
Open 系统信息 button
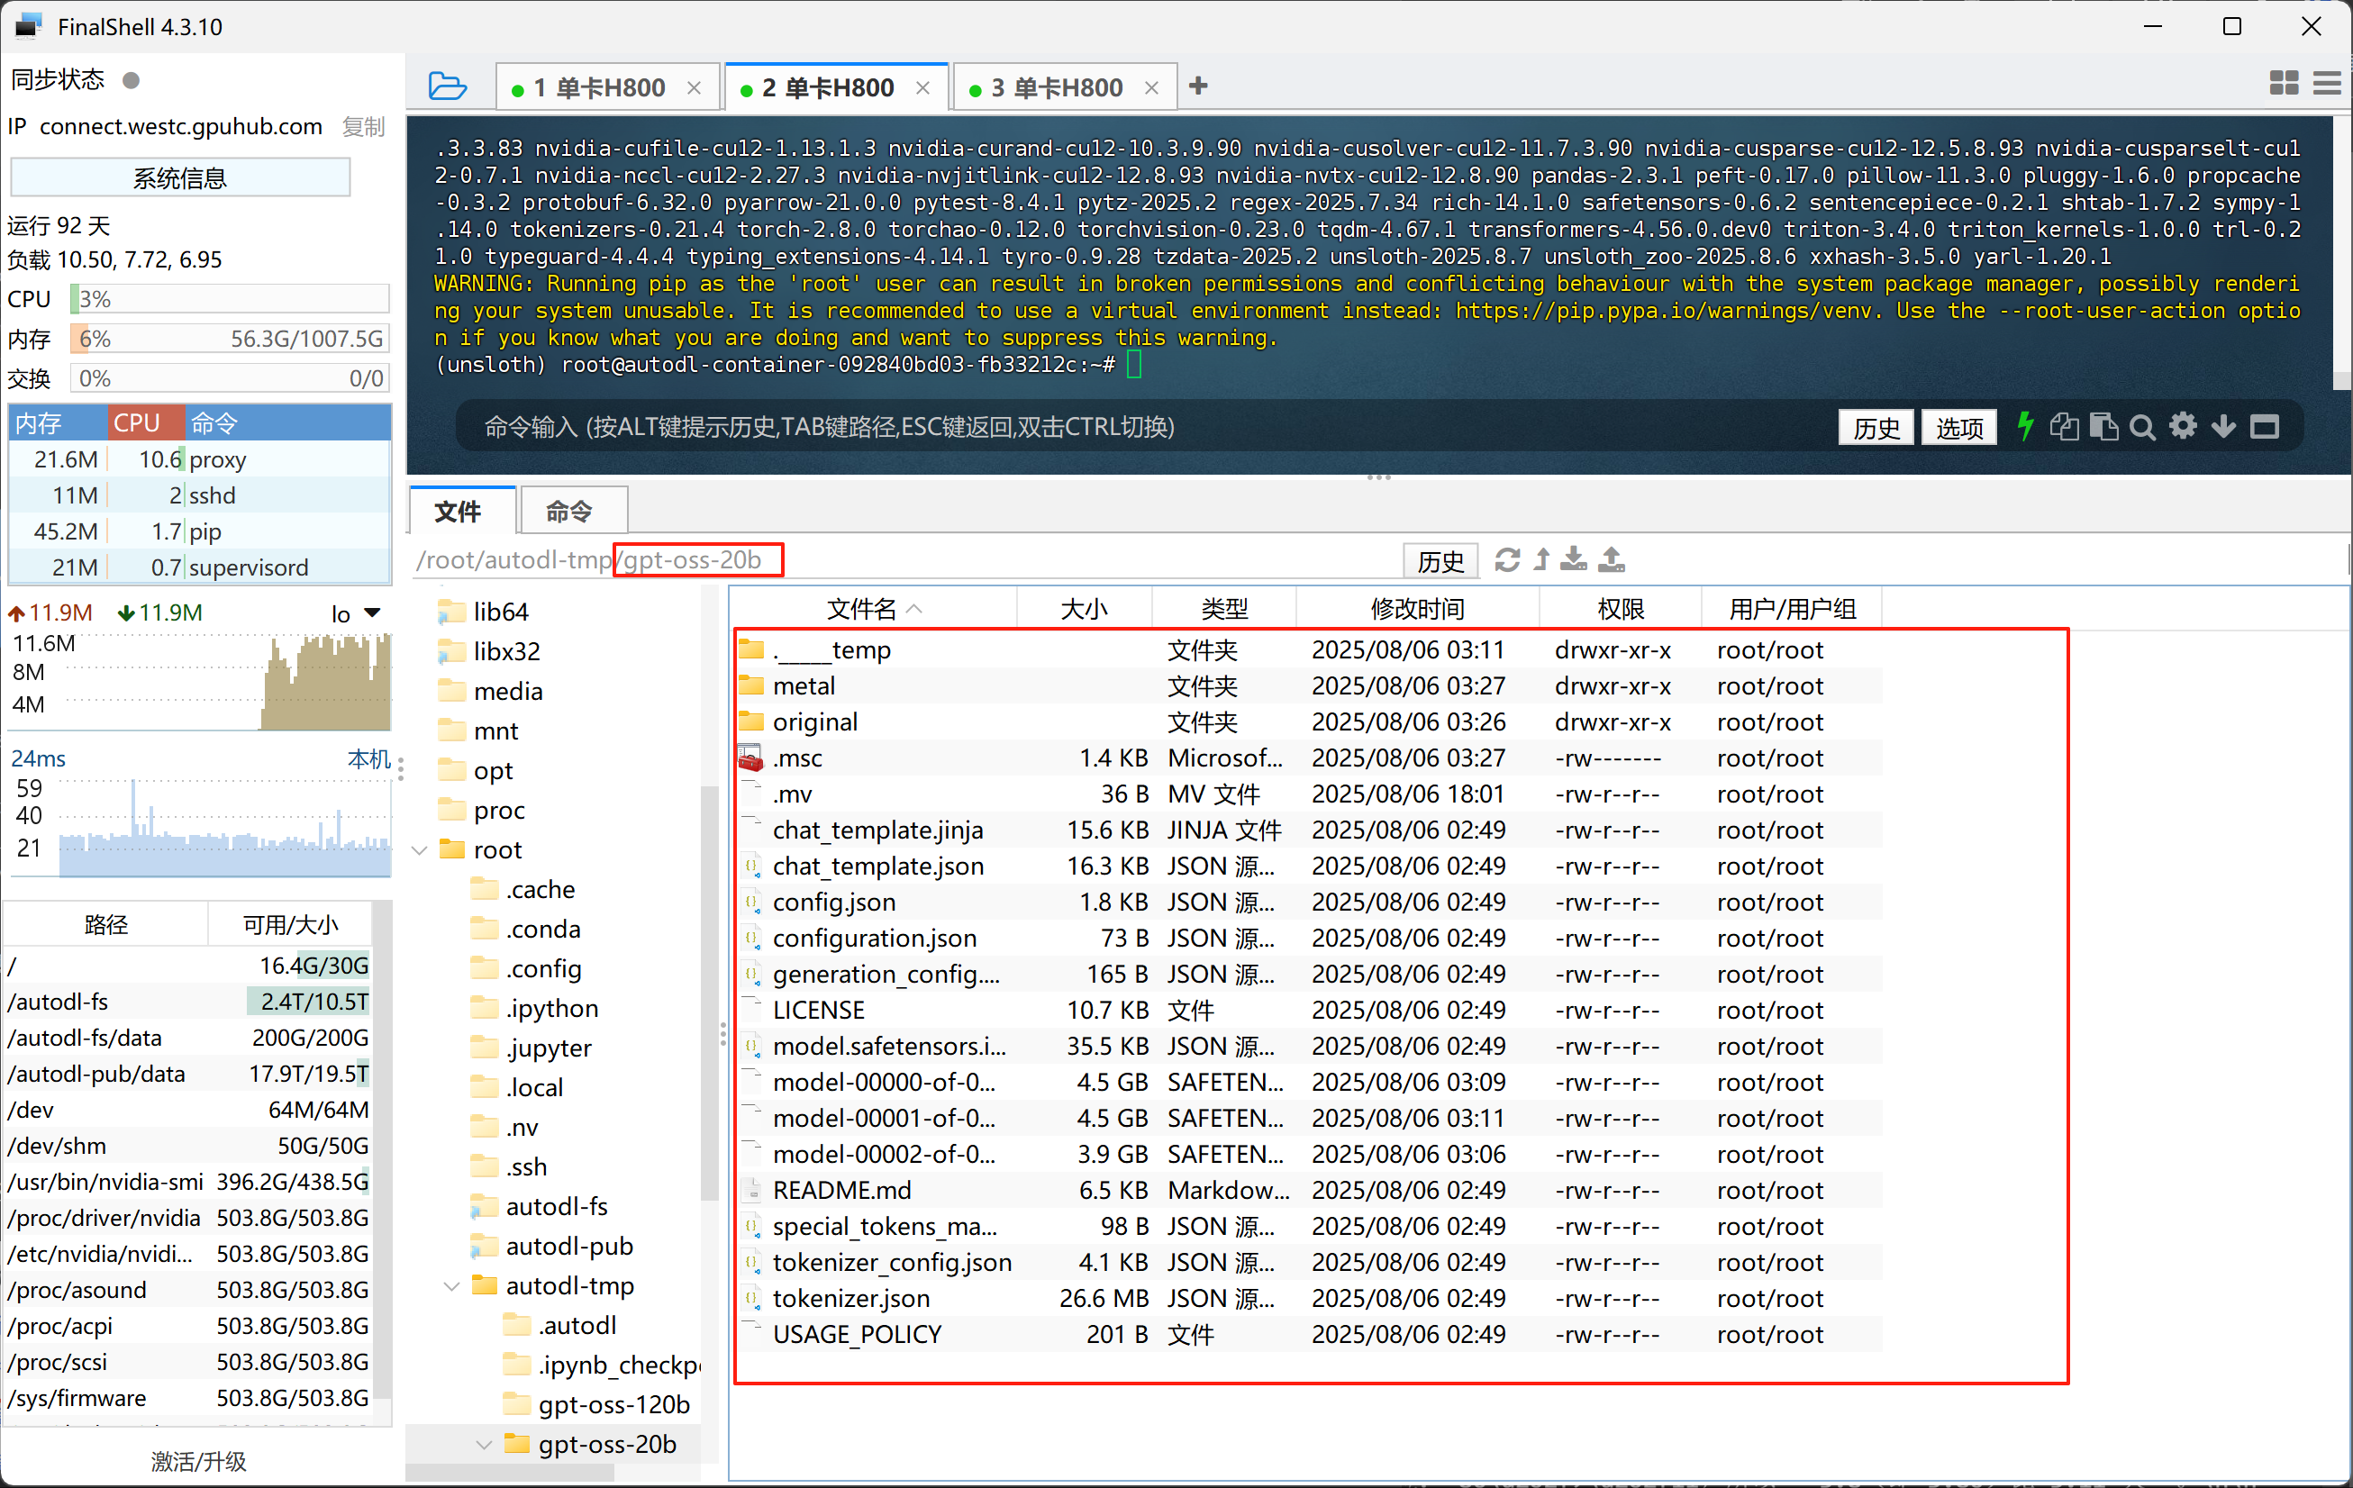(180, 177)
